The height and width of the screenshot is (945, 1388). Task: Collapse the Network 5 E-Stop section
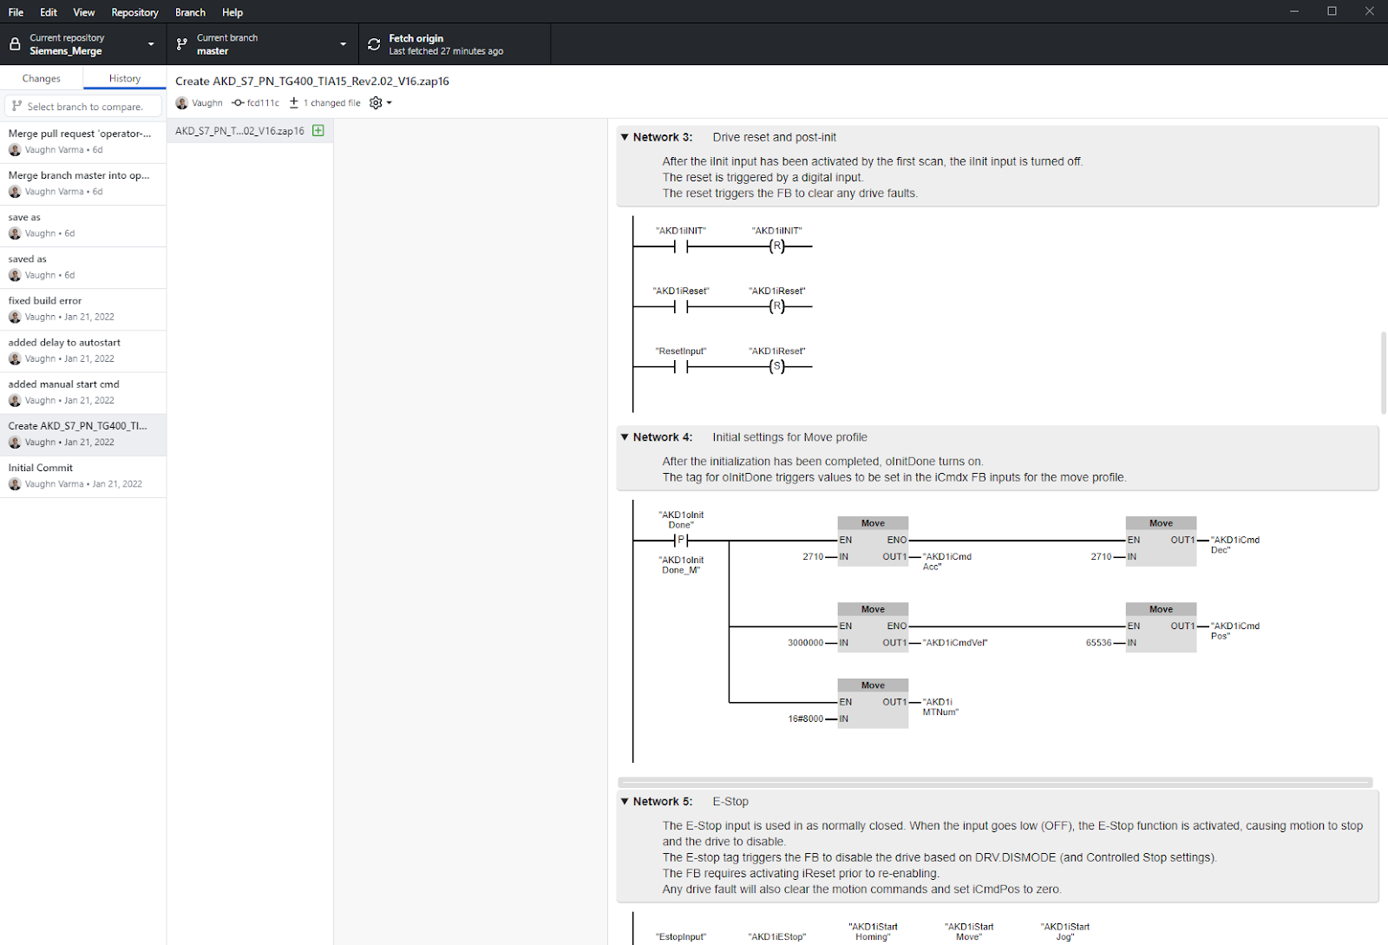(625, 802)
